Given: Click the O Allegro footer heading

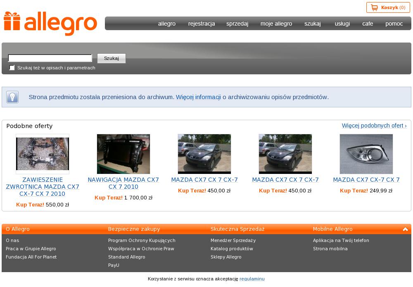Looking at the screenshot, I should click(18, 229).
